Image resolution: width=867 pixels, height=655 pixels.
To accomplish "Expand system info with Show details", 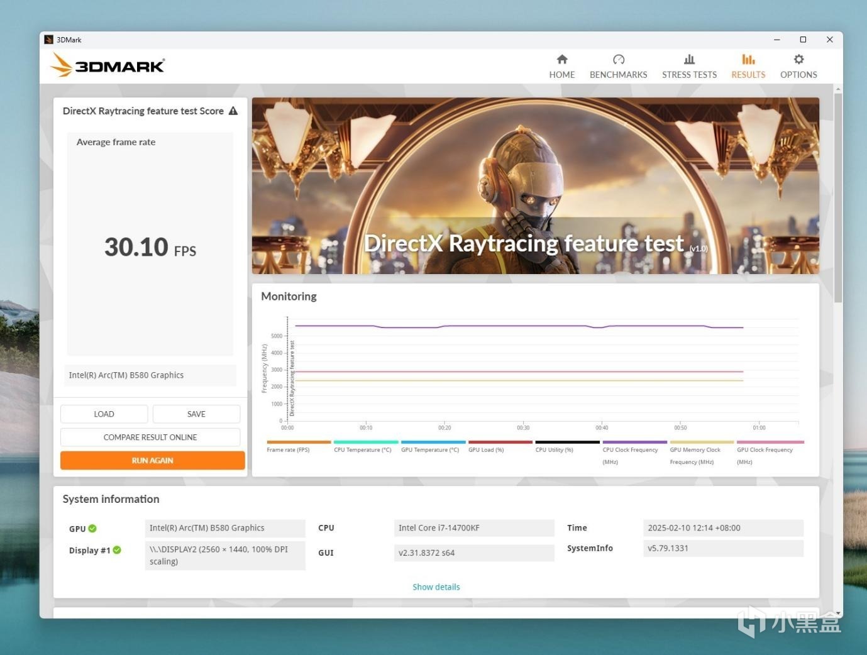I will pos(436,587).
